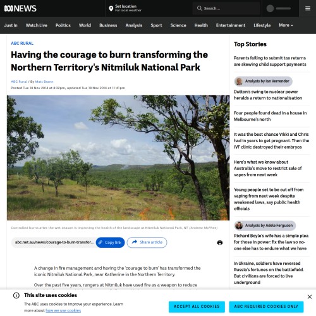Image resolution: width=316 pixels, height=316 pixels.
Task: Click Ian Verrender's avatar thumbnail
Action: point(239,82)
